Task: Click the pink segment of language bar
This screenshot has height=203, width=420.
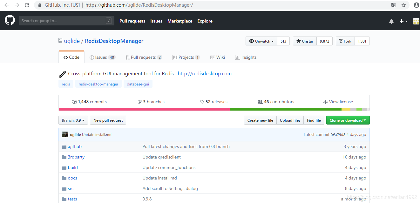Action: pos(144,109)
